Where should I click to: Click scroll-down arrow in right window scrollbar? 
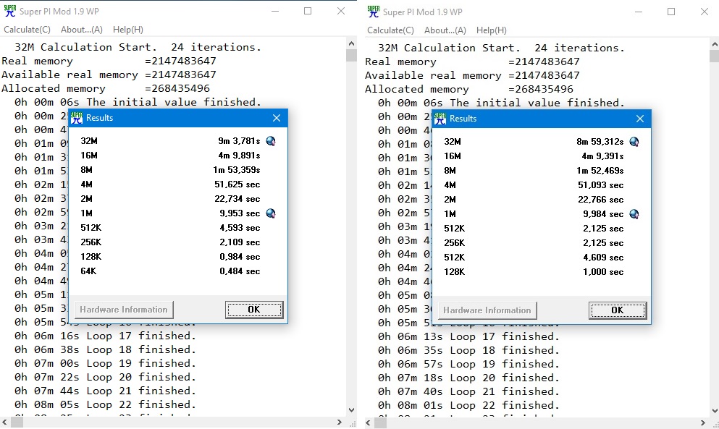(x=715, y=411)
